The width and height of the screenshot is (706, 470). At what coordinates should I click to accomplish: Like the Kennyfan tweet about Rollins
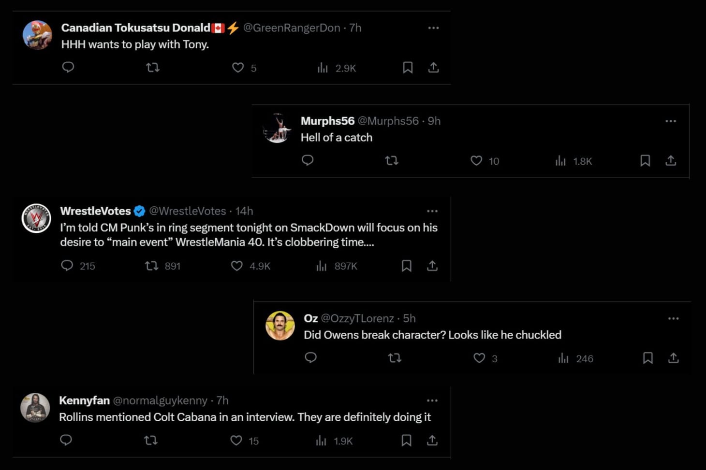coord(236,441)
